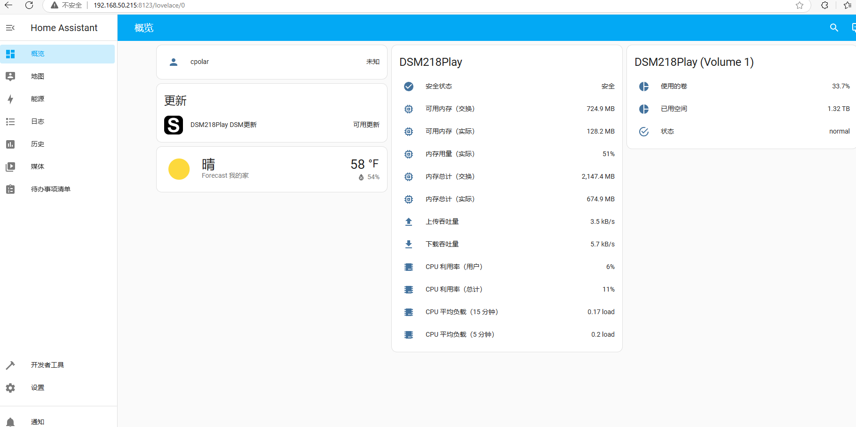Click the CPU 平均负载（5 分钟）row
Screen dimensions: 856x427
tap(507, 335)
